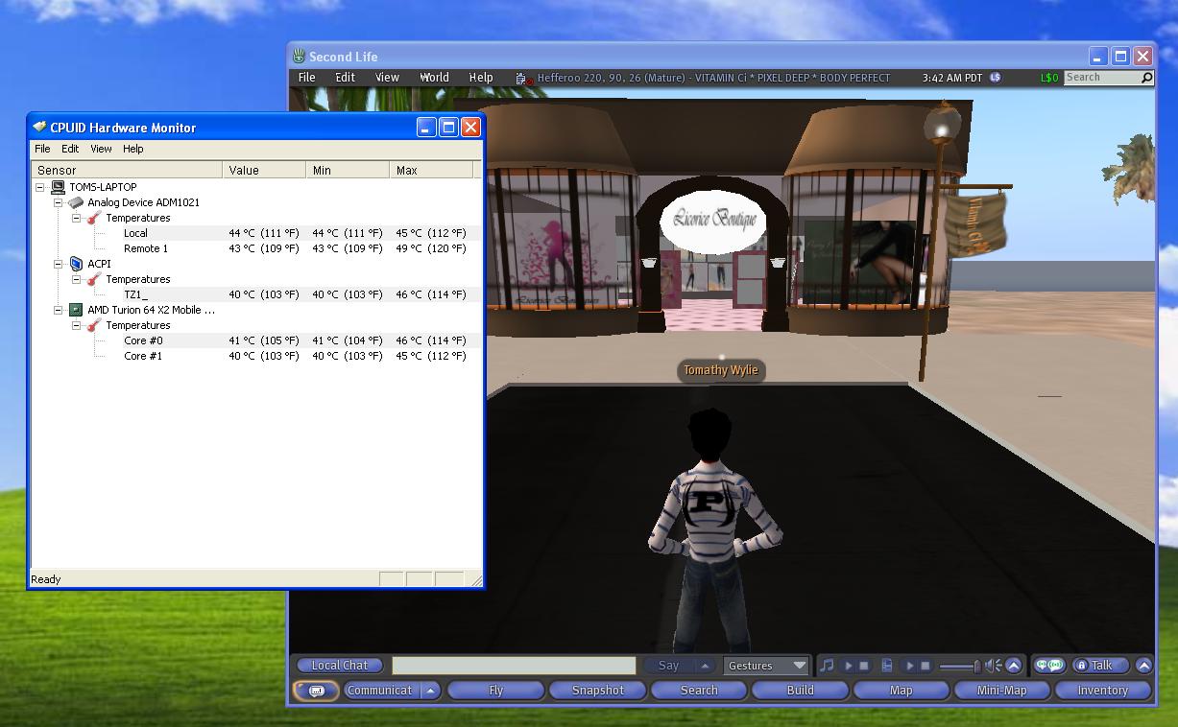This screenshot has height=727, width=1178.
Task: Collapse the Analog Device ADM1021 node
Action: (59, 202)
